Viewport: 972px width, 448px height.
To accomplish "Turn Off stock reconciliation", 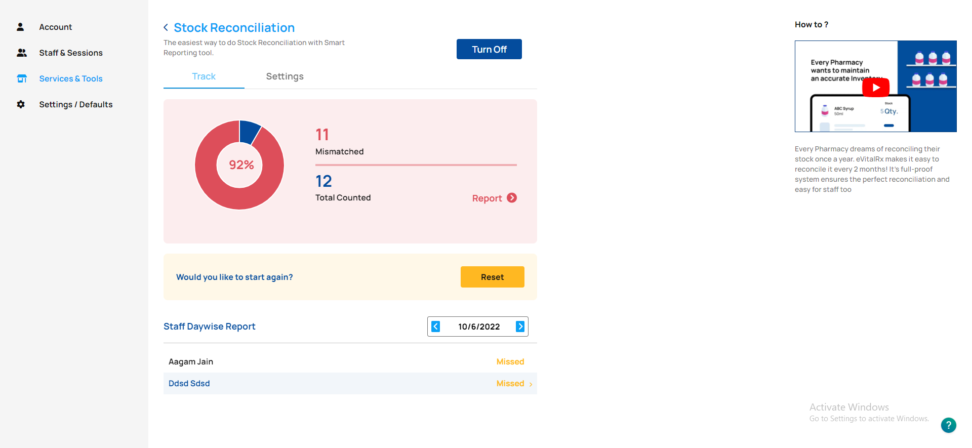I will tap(489, 49).
